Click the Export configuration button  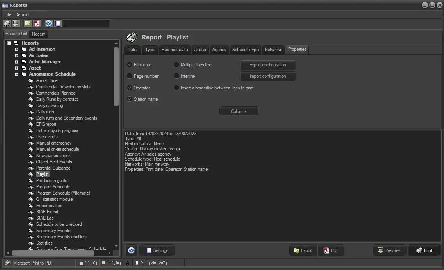pyautogui.click(x=267, y=65)
